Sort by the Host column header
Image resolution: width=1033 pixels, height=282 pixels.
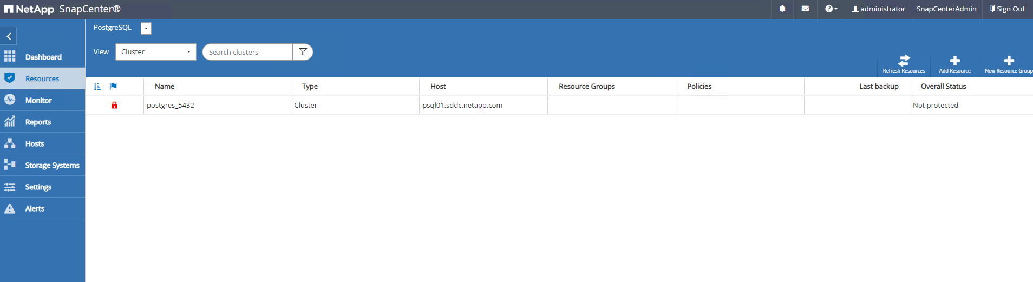pos(438,87)
